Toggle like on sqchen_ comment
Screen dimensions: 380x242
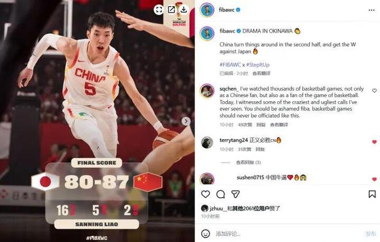[374, 90]
